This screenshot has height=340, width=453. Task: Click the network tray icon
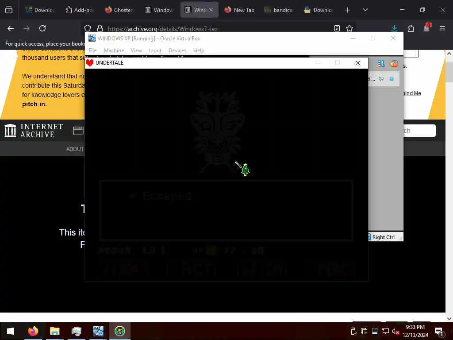click(385, 331)
